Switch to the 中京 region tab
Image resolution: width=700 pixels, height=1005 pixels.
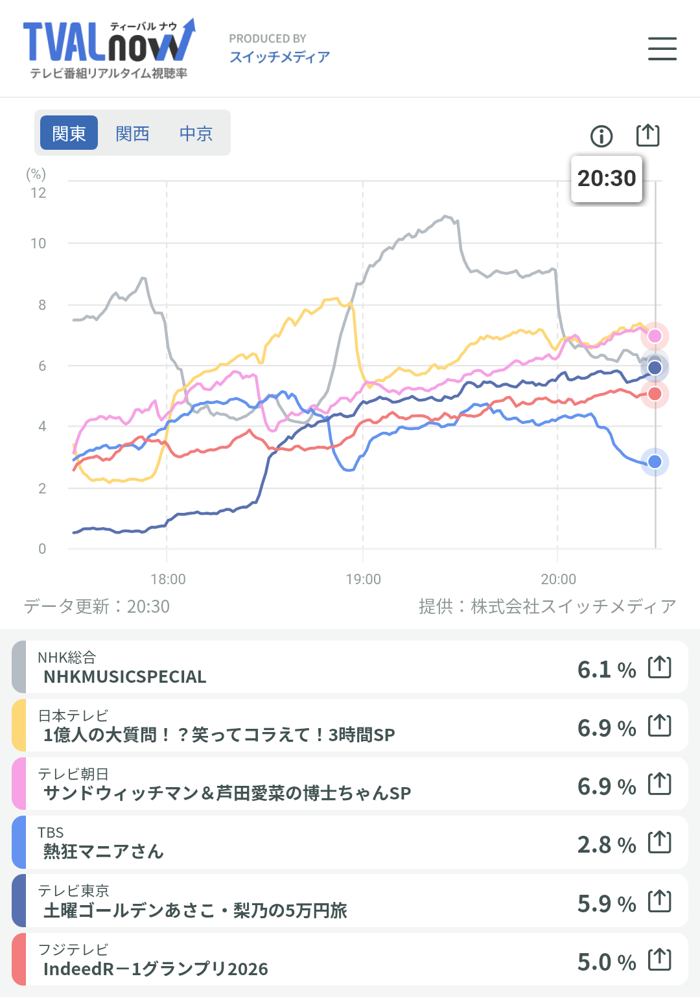(196, 133)
